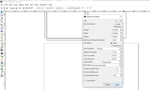
Task: Flip selection horizontally
Action: [17, 8]
